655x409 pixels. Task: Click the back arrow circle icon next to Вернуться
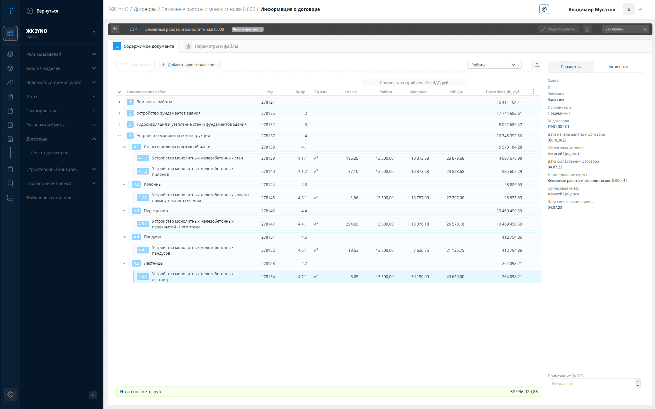coord(30,11)
